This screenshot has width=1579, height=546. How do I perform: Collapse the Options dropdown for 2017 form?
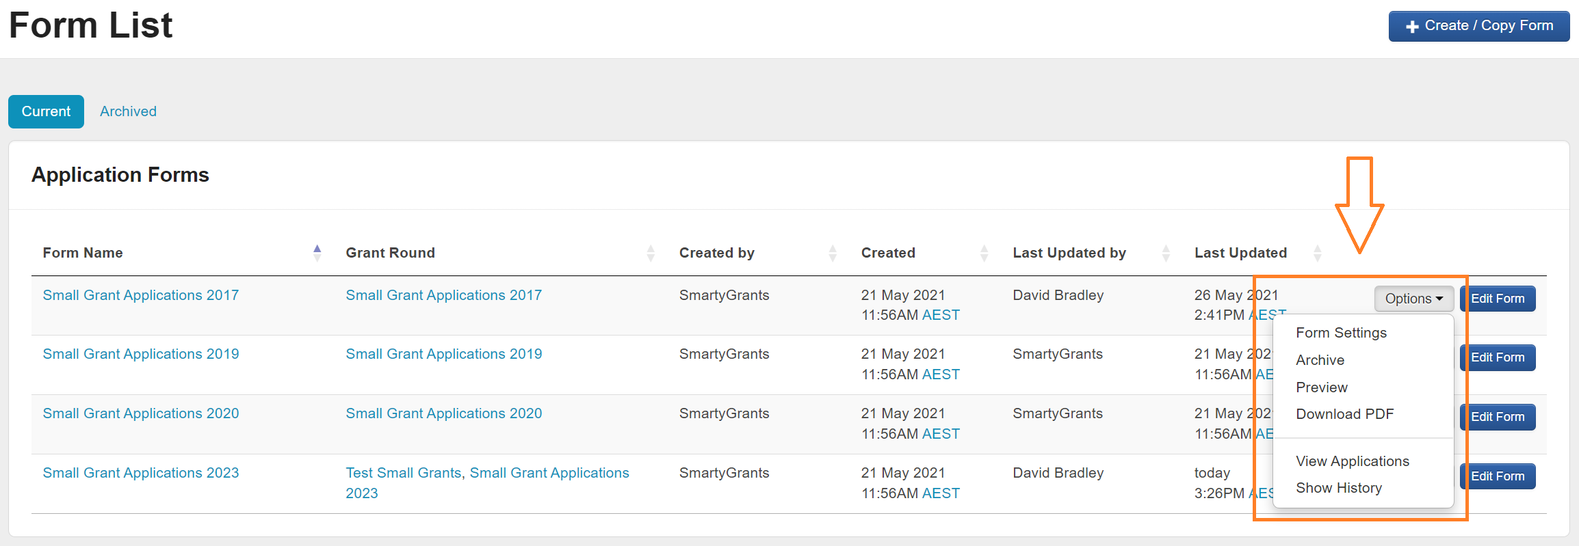(1413, 299)
